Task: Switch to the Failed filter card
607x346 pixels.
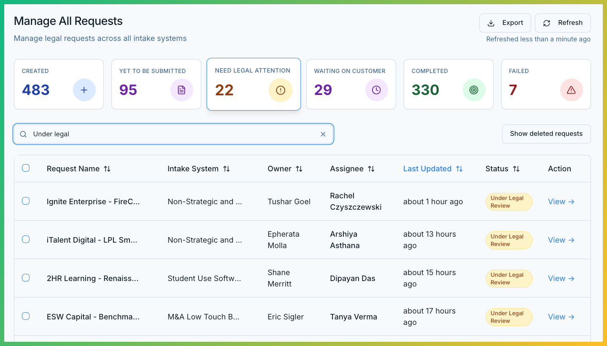Action: pyautogui.click(x=545, y=84)
